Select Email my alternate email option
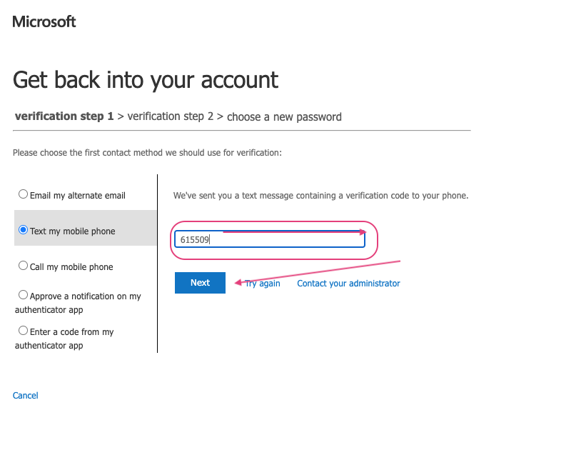Screen dimensions: 576x450 23,194
